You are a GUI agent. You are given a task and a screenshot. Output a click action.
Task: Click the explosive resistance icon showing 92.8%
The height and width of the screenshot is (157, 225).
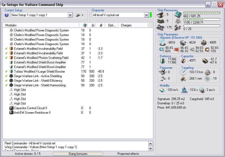(x=207, y=49)
